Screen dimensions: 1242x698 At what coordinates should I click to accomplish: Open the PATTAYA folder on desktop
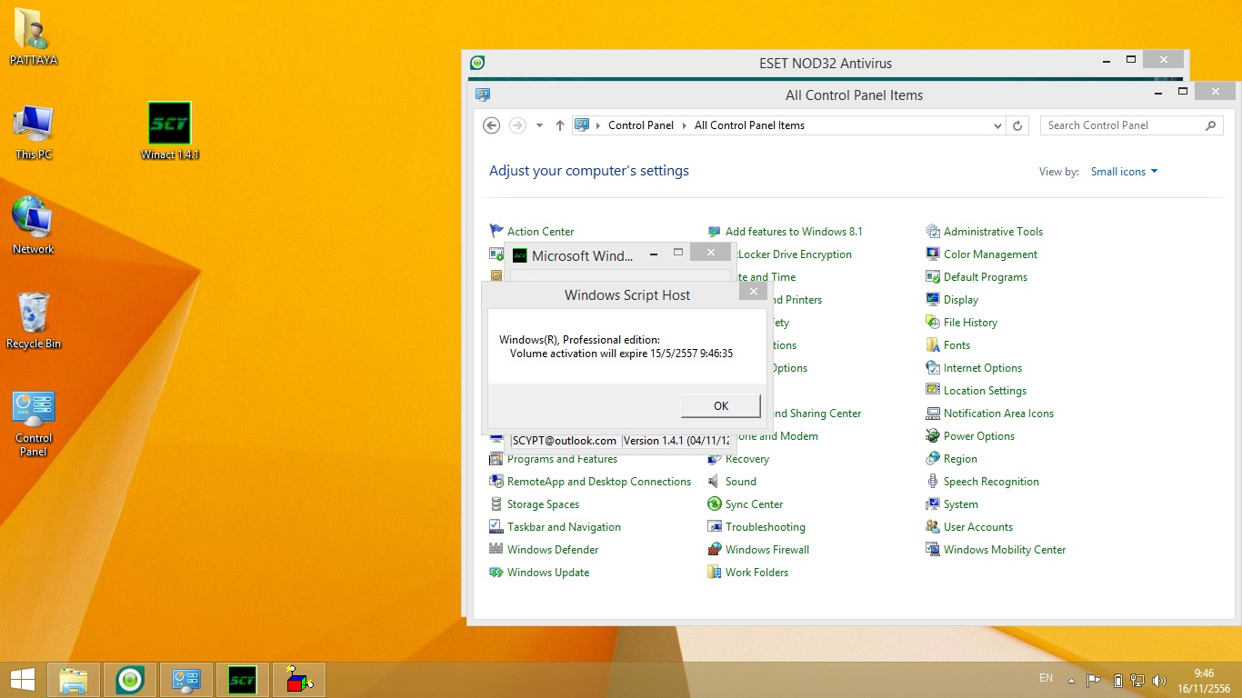click(33, 29)
